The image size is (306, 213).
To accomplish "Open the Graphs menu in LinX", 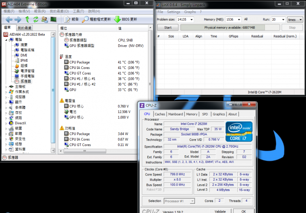I will 190,12.
